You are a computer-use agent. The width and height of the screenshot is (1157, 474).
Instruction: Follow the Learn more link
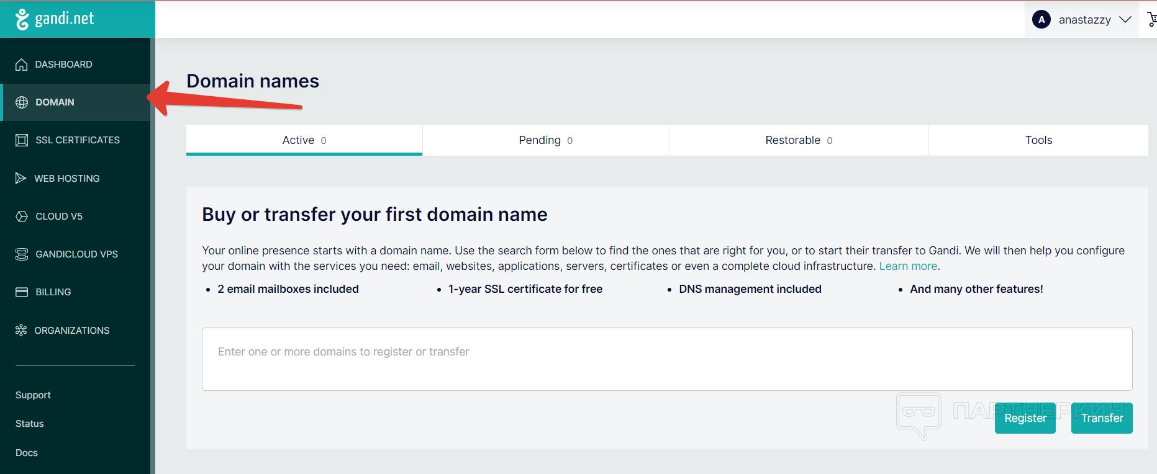pos(908,266)
